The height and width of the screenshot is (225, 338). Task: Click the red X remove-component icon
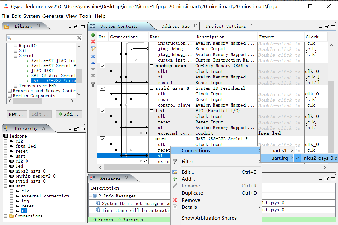(x=93, y=42)
